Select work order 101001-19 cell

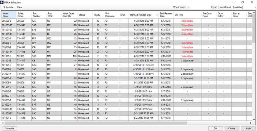9,25
